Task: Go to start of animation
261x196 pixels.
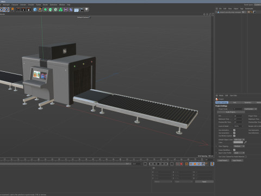Action: point(145,164)
